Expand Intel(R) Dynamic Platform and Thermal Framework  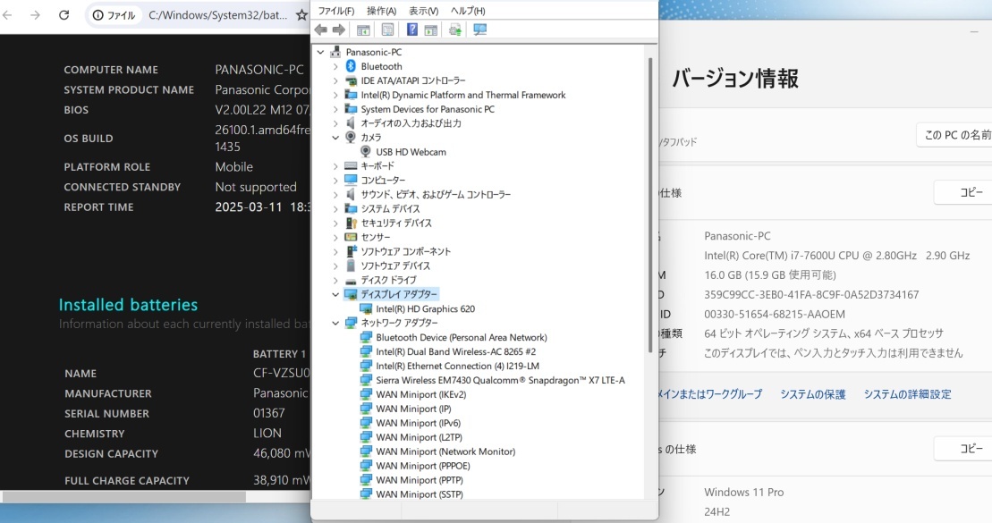[336, 95]
